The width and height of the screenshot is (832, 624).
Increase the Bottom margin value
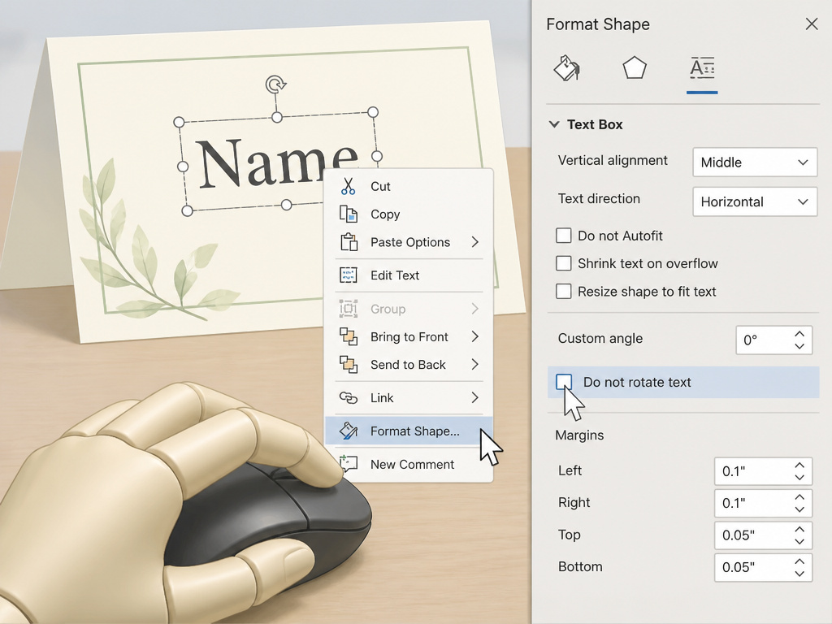(x=799, y=561)
